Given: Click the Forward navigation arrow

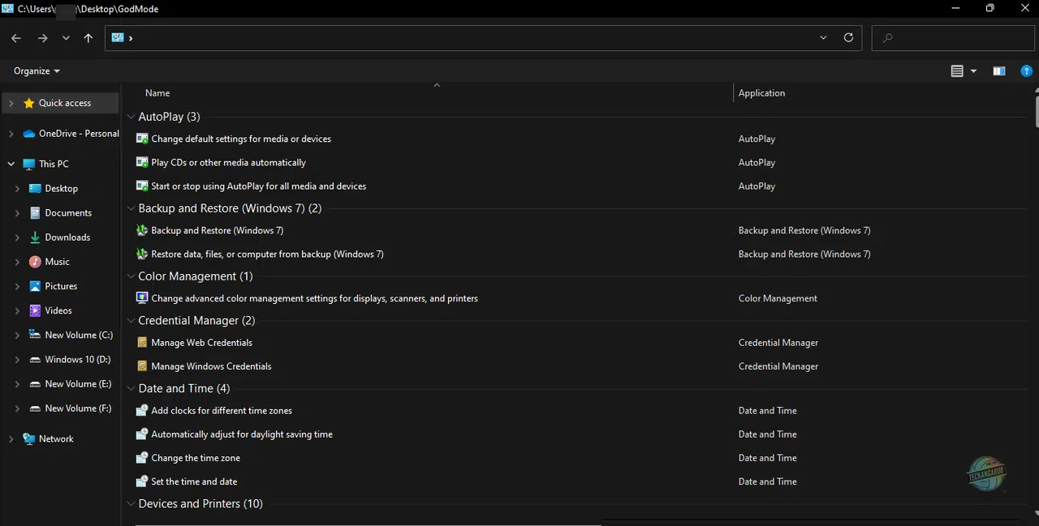Looking at the screenshot, I should 42,38.
